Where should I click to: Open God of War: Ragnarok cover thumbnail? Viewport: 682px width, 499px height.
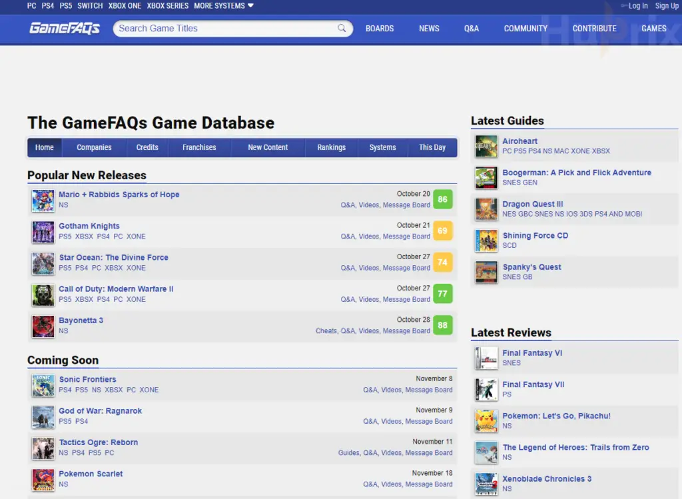point(43,417)
